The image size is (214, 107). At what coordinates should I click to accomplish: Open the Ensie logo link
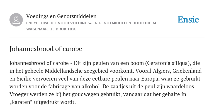coord(188,20)
